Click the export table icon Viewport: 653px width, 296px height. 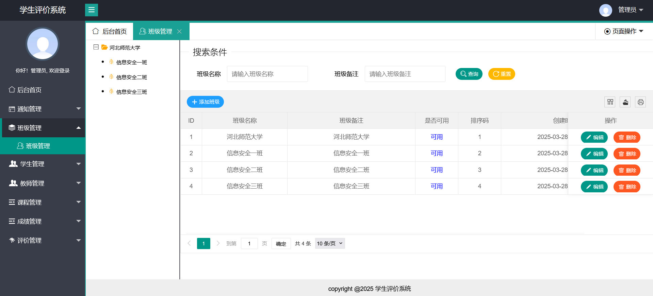625,102
